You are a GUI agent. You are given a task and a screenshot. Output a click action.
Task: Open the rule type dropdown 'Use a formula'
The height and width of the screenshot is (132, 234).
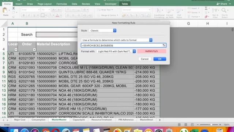(x=117, y=40)
